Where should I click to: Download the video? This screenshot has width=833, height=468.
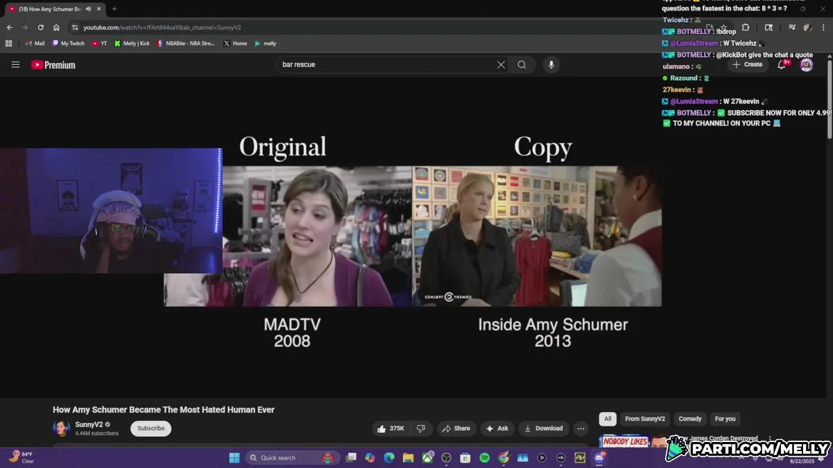pyautogui.click(x=543, y=428)
